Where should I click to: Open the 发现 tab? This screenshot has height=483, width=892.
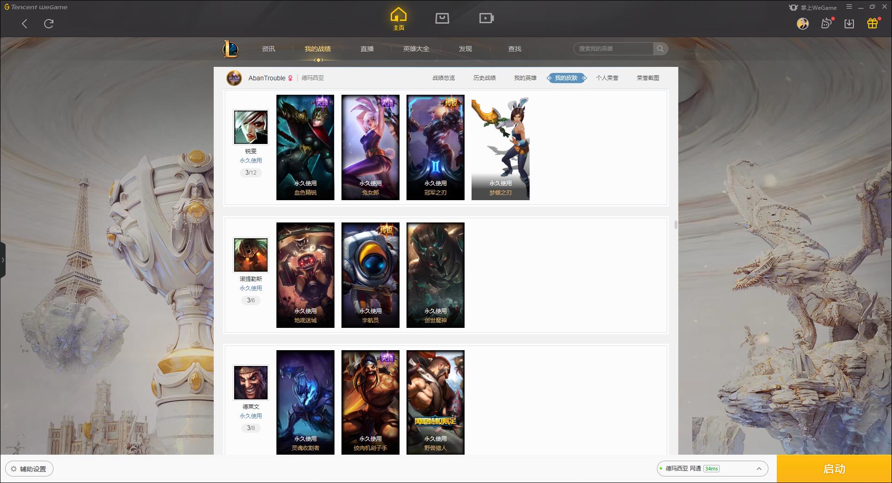click(466, 49)
